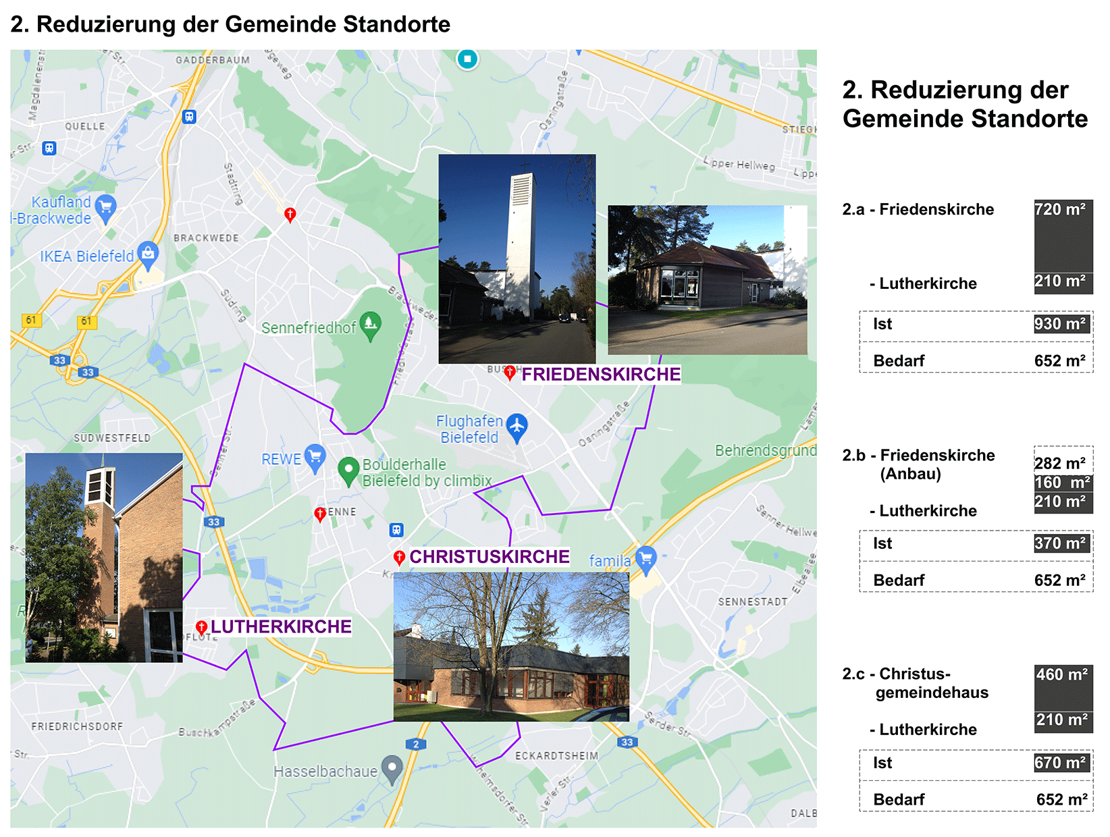This screenshot has width=1110, height=837.
Task: Click the red church pin at Lutherkirche
Action: [201, 628]
